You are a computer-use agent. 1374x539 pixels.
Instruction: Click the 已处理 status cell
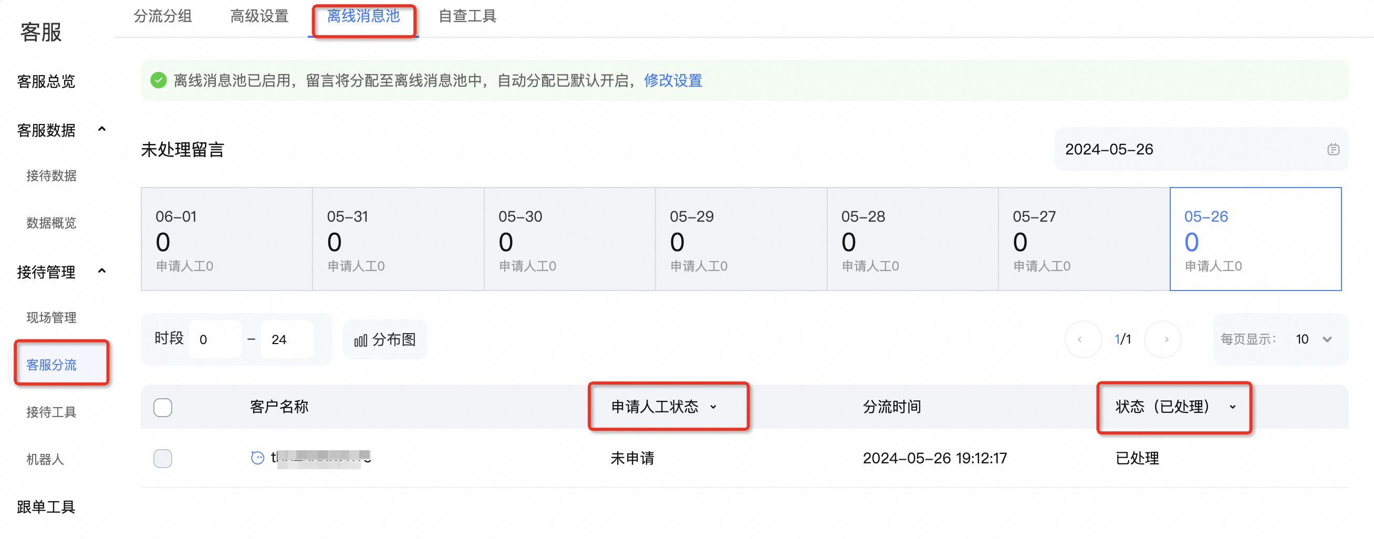tap(1137, 459)
